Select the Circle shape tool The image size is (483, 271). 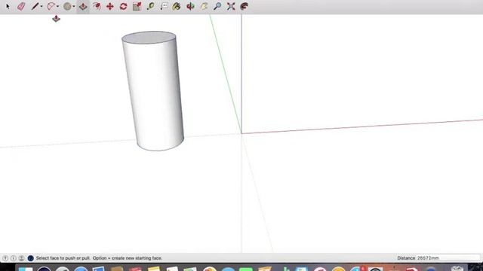tap(67, 6)
